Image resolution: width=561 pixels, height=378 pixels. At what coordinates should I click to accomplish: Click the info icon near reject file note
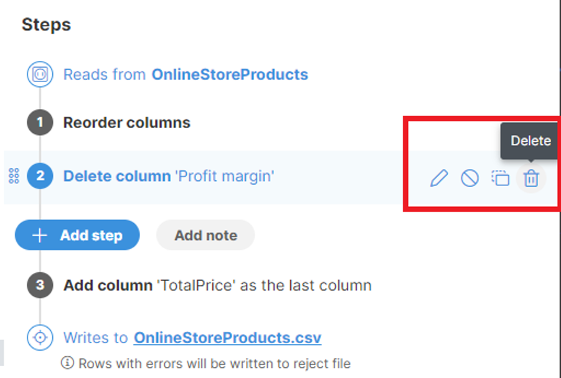pos(66,362)
